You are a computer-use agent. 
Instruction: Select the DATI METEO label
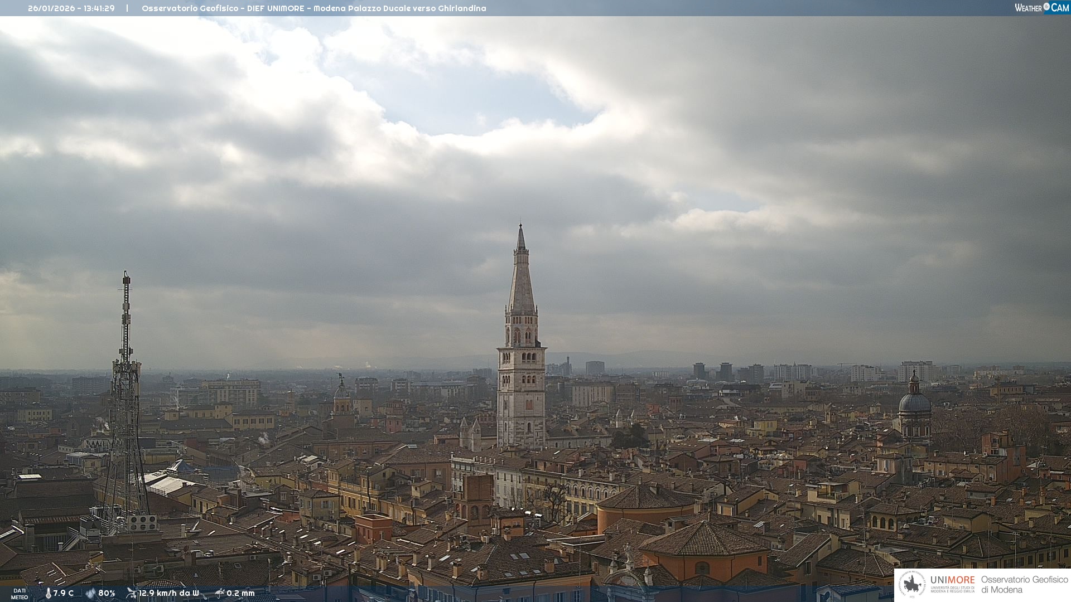pyautogui.click(x=20, y=594)
